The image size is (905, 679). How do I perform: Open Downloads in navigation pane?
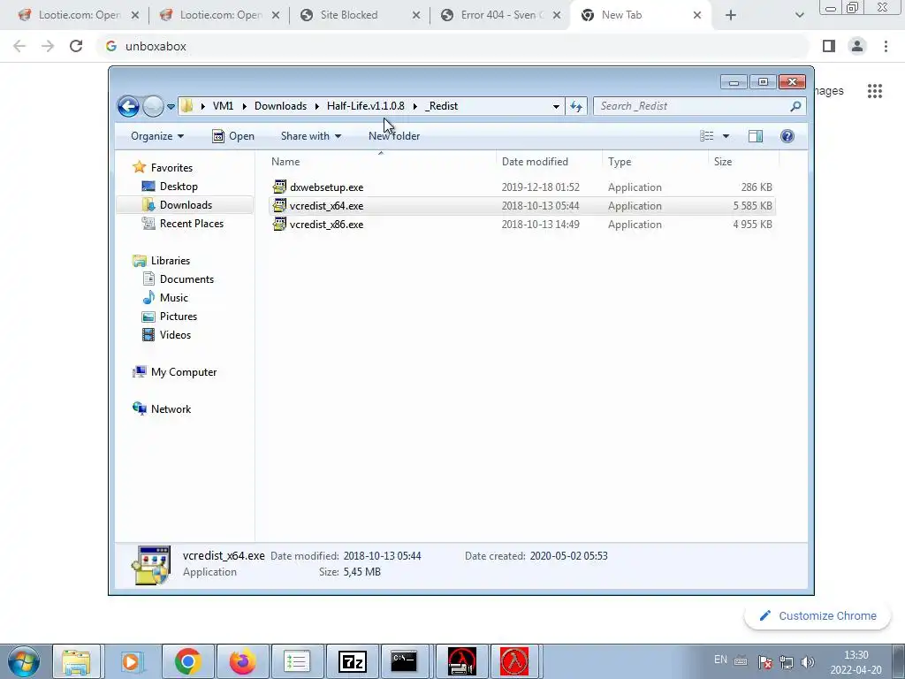[186, 205]
